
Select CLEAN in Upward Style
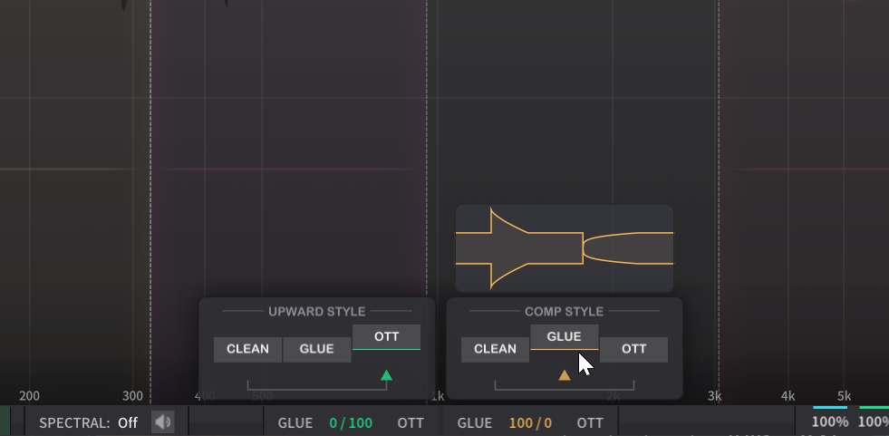(247, 349)
